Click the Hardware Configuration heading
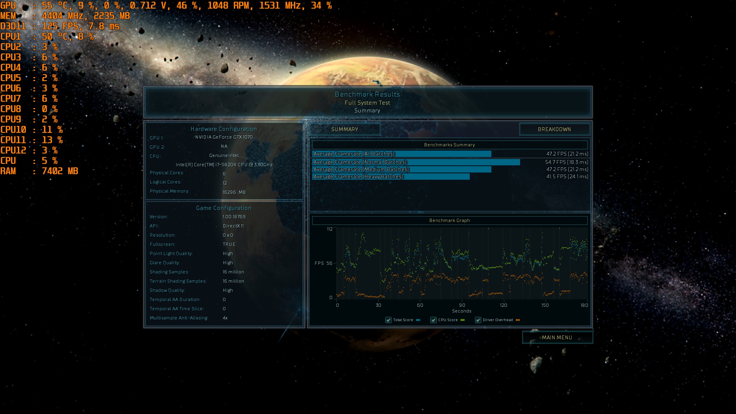 pyautogui.click(x=224, y=129)
